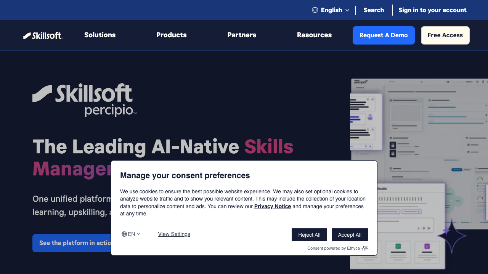Click the globe icon in consent dialog
Screen dimensions: 488x274
[124, 234]
